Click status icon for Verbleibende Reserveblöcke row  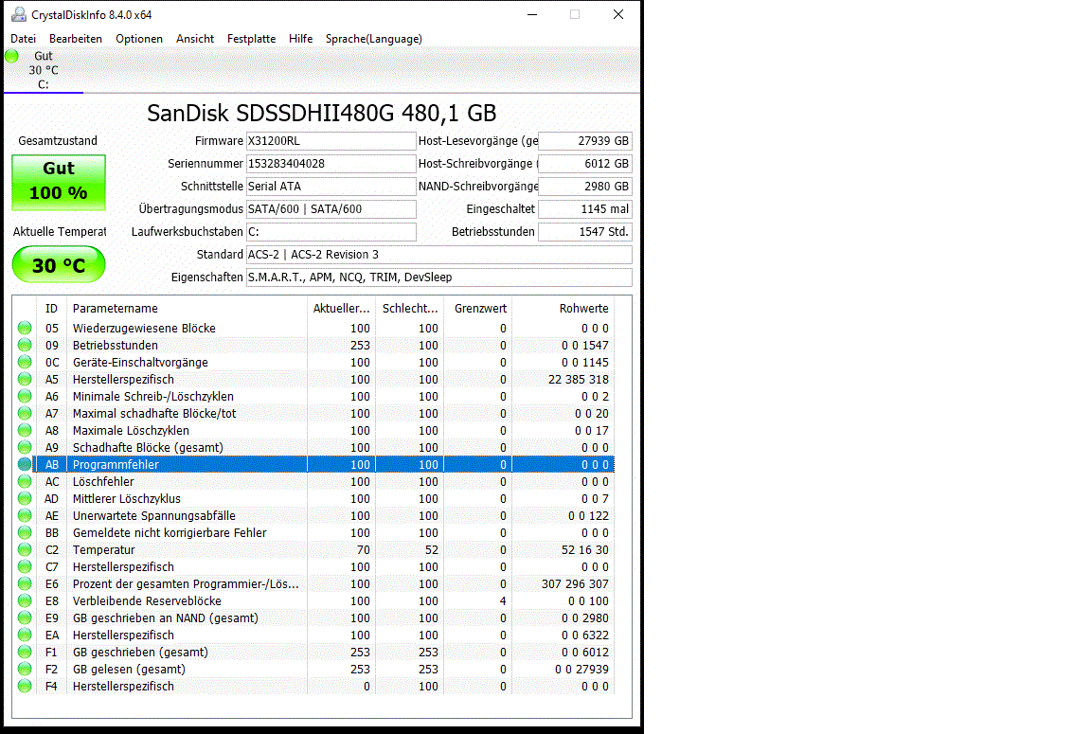point(25,600)
